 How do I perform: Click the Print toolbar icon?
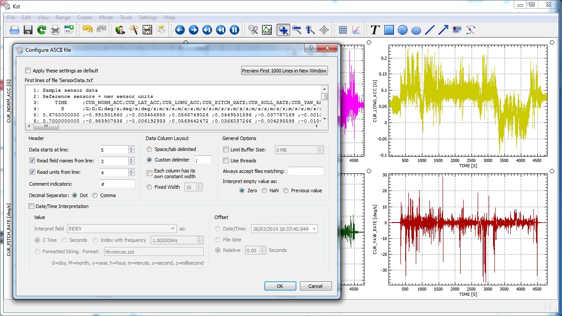pyautogui.click(x=55, y=30)
